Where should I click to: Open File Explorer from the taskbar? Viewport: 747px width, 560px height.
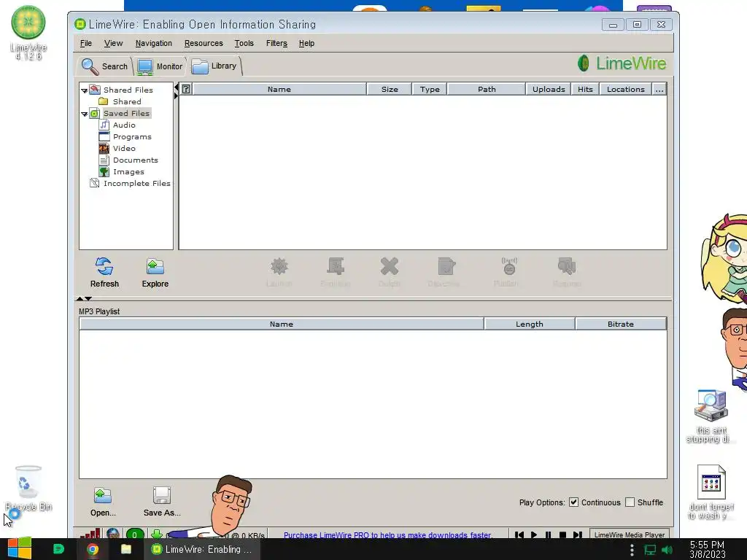coord(125,549)
